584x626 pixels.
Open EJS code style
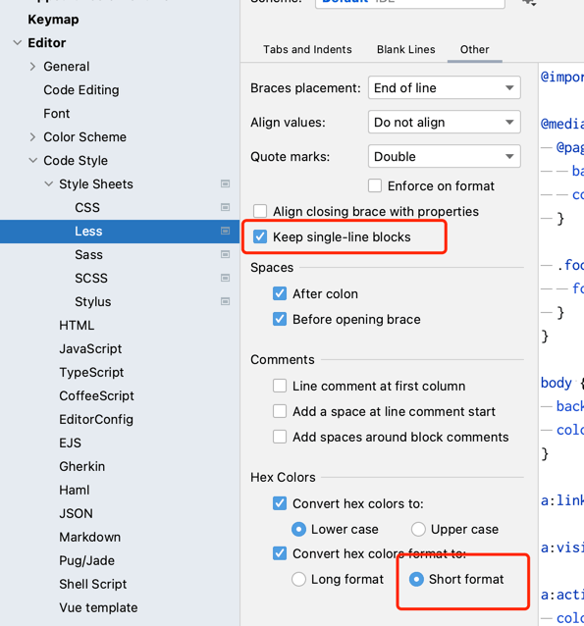(x=70, y=443)
